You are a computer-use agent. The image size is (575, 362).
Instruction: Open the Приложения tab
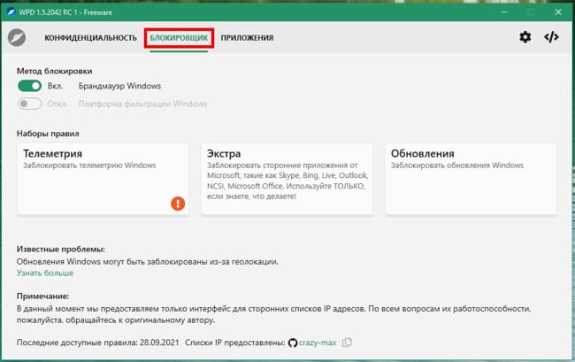click(x=247, y=38)
